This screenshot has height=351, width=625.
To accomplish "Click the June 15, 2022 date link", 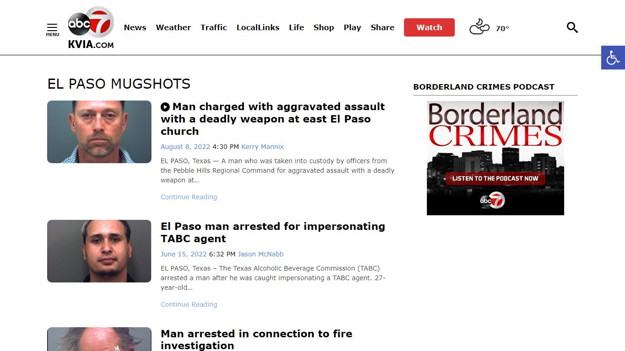I will pyautogui.click(x=183, y=254).
